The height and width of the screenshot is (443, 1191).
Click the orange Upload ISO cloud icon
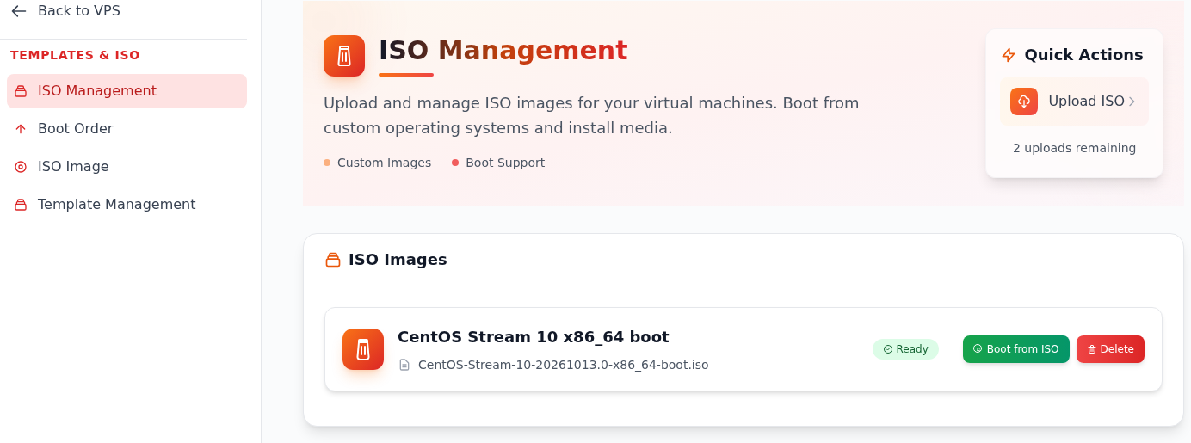[x=1024, y=102]
